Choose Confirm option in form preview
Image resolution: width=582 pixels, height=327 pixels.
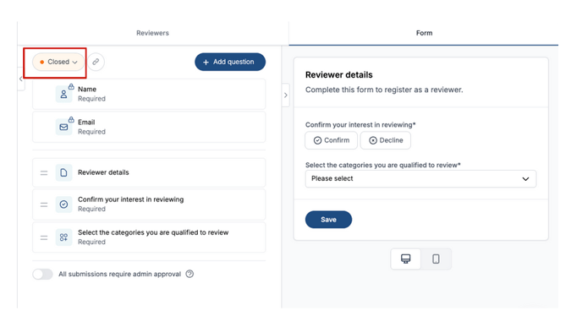332,140
